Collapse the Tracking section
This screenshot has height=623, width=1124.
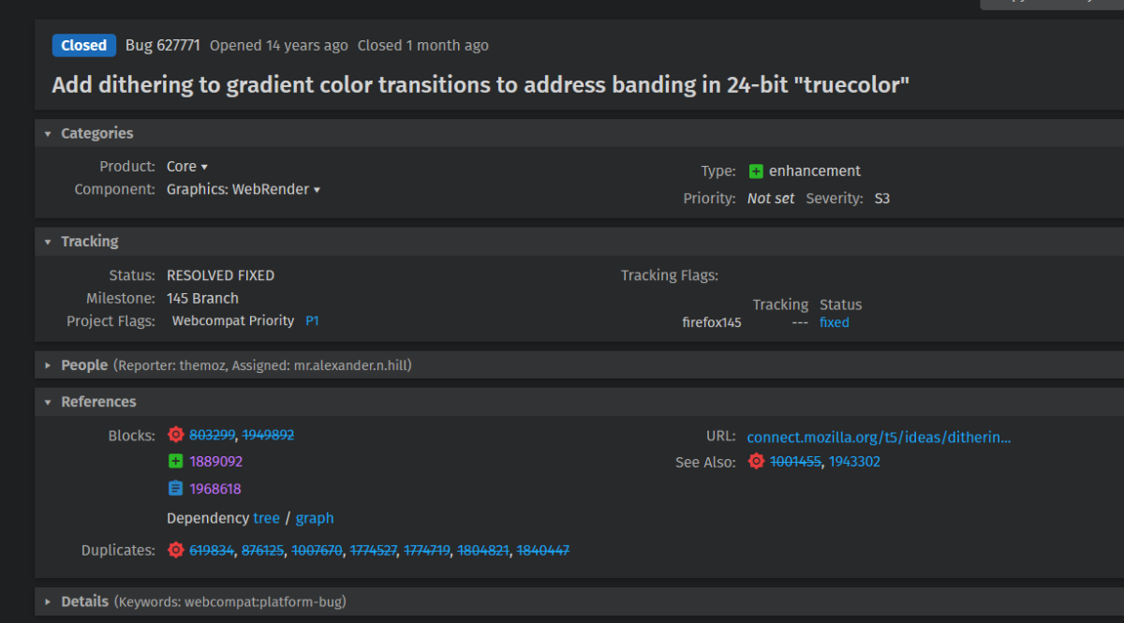coord(48,242)
